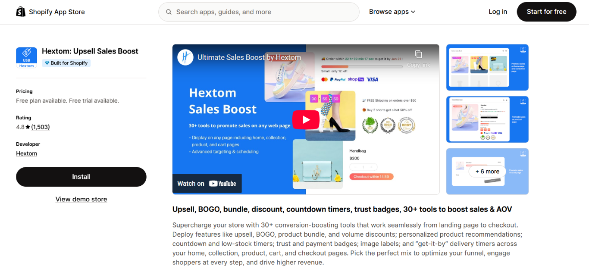The width and height of the screenshot is (589, 272).
Task: Reveal extra screenshots via the + 6 more overlay
Action: tap(487, 171)
